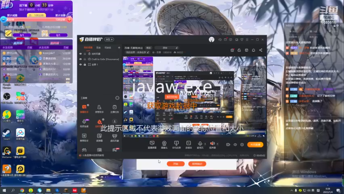Click the share icon
The width and height of the screenshot is (344, 194).
coord(261,50)
